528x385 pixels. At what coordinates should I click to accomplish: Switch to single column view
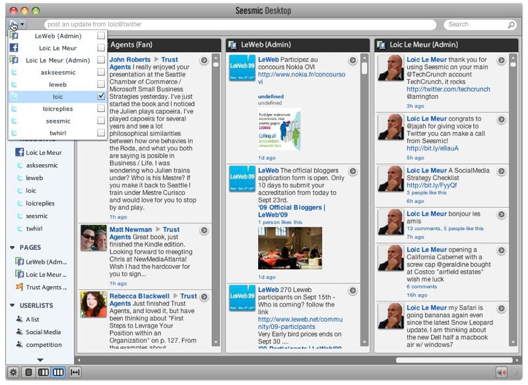28,372
